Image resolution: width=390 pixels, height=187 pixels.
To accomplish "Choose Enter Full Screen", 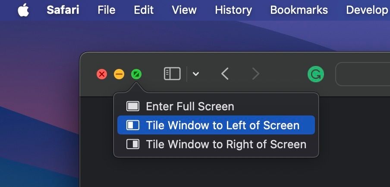I will pyautogui.click(x=190, y=106).
